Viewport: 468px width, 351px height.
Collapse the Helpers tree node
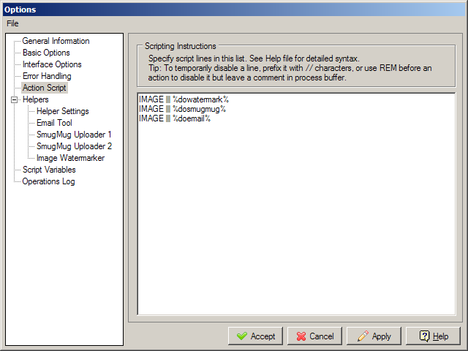[14, 99]
